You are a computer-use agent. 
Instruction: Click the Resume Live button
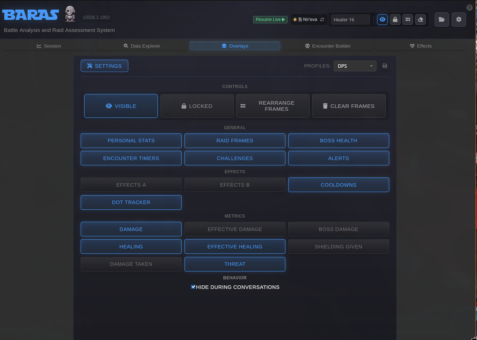point(270,20)
